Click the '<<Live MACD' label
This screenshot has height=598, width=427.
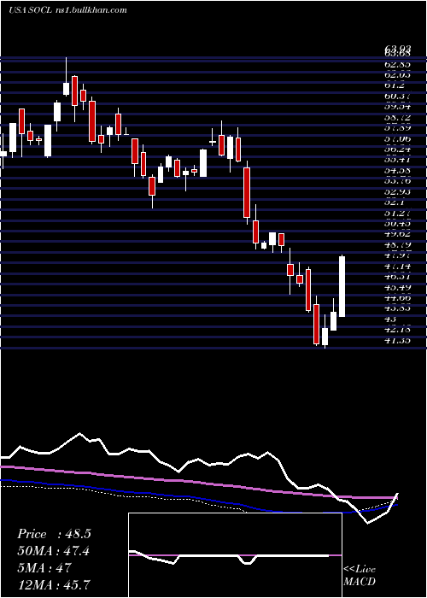point(360,576)
